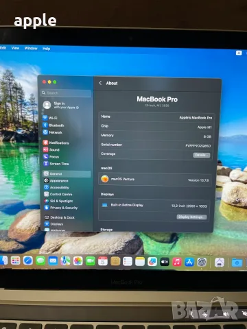
Task: Open Messages from the Dock
Action: pyautogui.click(x=40, y=260)
